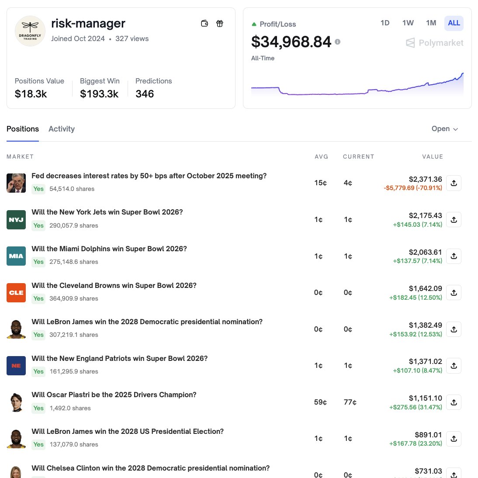This screenshot has width=478, height=478.
Task: Click LeBron thumbnail for Democratic nomination market
Action: pos(16,329)
